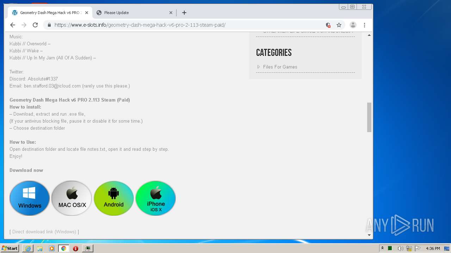Click the How to install: heading
Screen dimensions: 451x253
click(x=25, y=107)
